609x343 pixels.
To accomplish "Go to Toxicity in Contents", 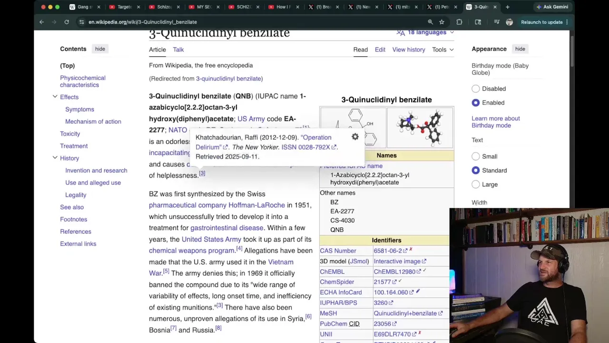I will [x=70, y=134].
